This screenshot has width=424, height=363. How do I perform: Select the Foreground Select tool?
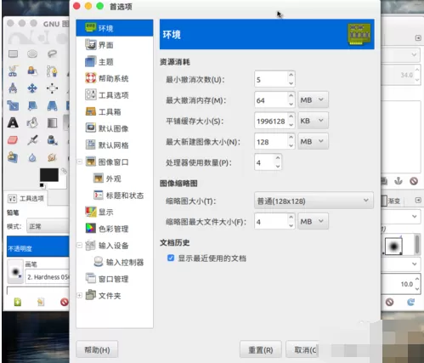click(x=32, y=71)
